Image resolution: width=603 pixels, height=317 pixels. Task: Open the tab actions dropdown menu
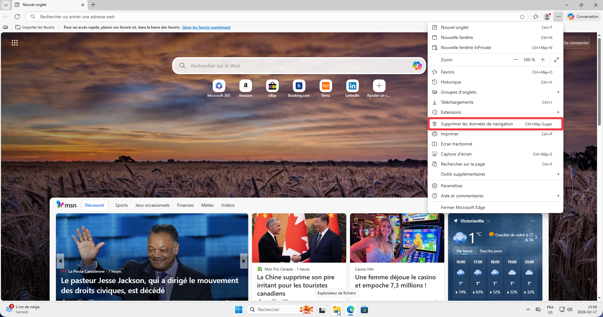pyautogui.click(x=6, y=5)
